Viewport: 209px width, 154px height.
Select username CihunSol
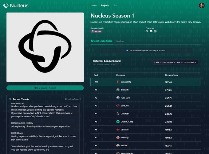click(124, 114)
